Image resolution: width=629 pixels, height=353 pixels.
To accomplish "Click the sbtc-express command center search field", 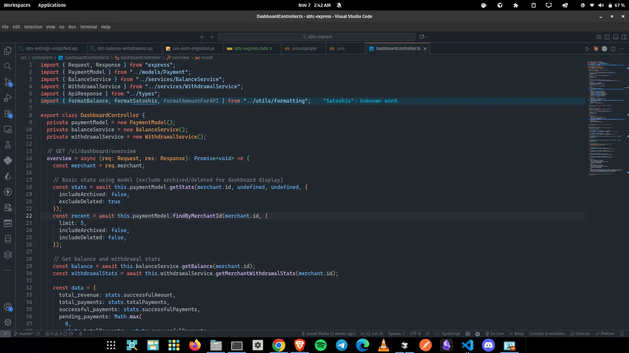I will coord(316,37).
